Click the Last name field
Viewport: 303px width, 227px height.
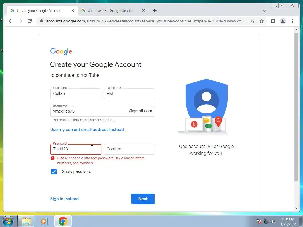[x=130, y=94]
